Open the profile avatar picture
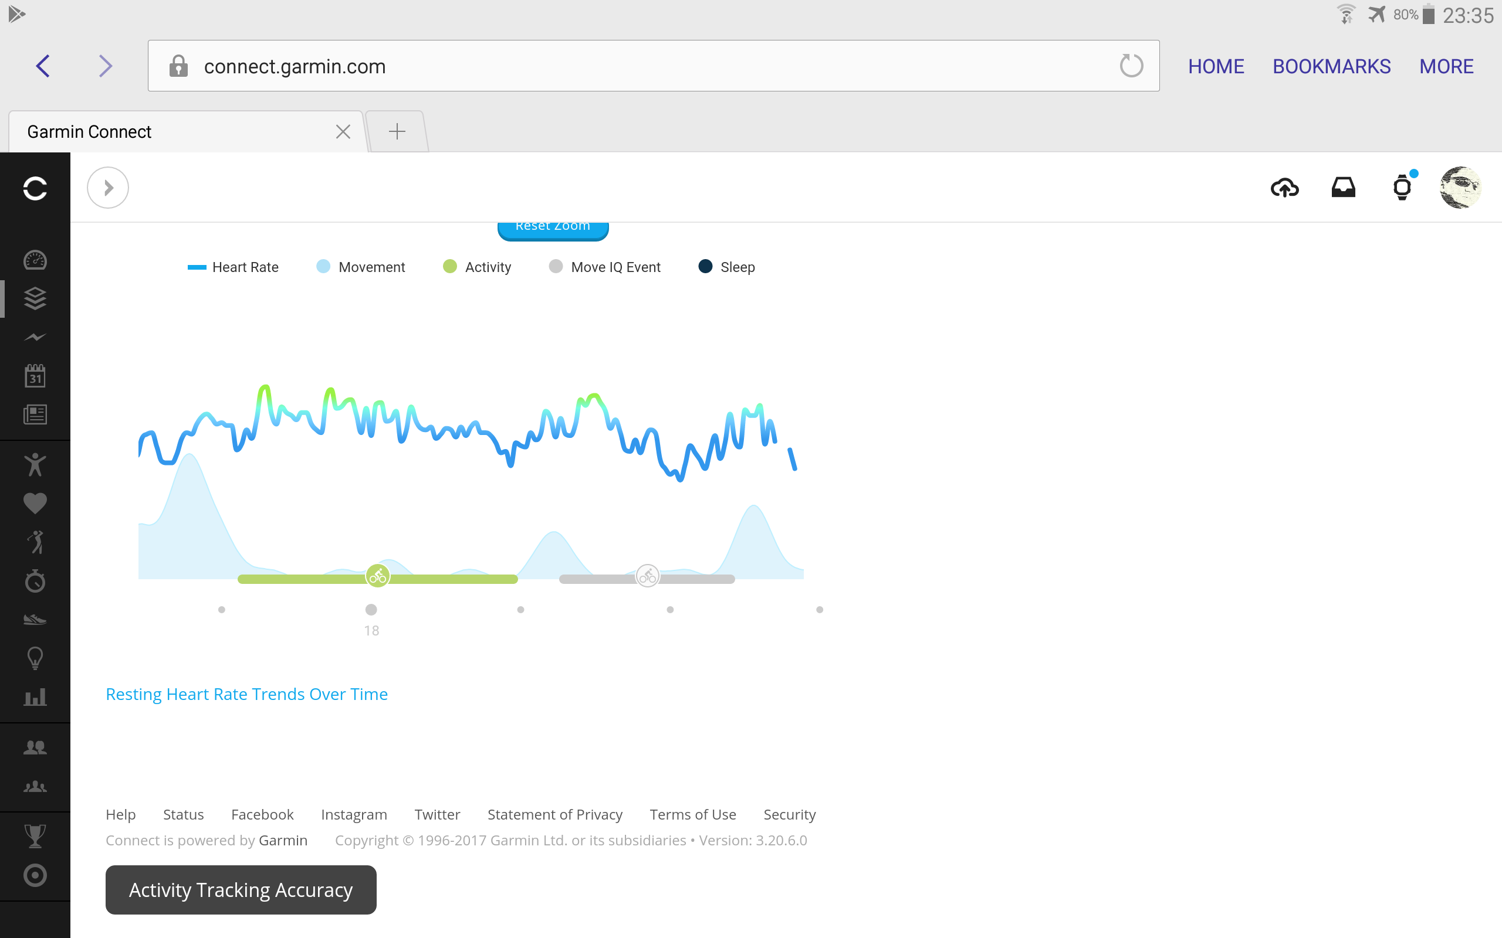 [1460, 188]
